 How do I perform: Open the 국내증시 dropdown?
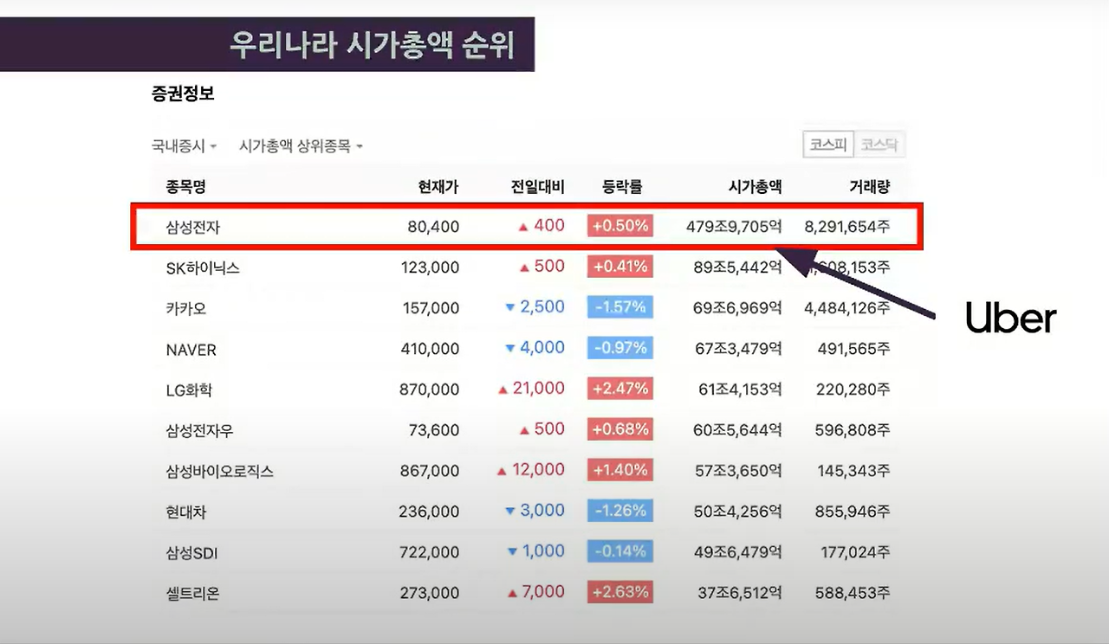click(184, 146)
